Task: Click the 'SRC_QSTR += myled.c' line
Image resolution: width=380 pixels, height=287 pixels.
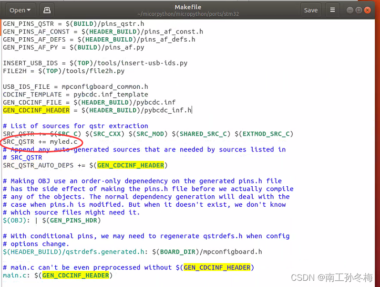Action: coord(40,141)
